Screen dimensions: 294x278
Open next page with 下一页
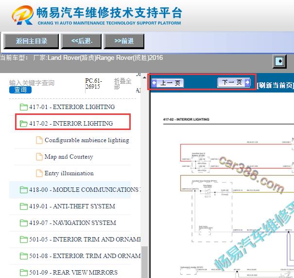coord(234,82)
